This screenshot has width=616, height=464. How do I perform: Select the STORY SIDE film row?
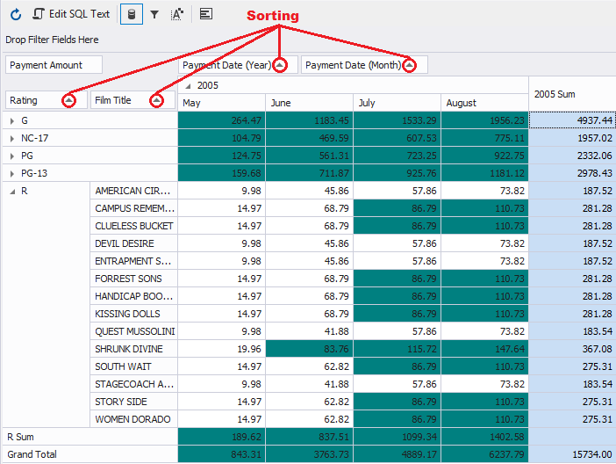click(x=134, y=402)
